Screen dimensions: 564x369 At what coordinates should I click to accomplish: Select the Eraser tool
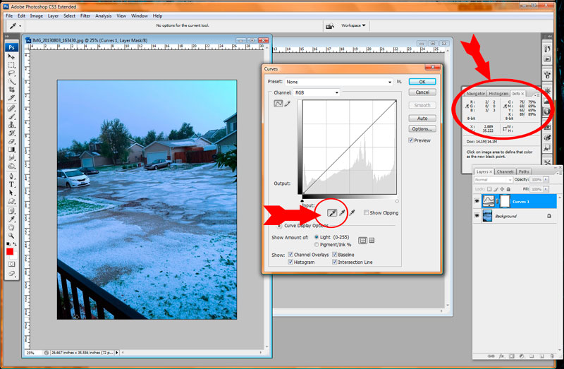pyautogui.click(x=11, y=142)
